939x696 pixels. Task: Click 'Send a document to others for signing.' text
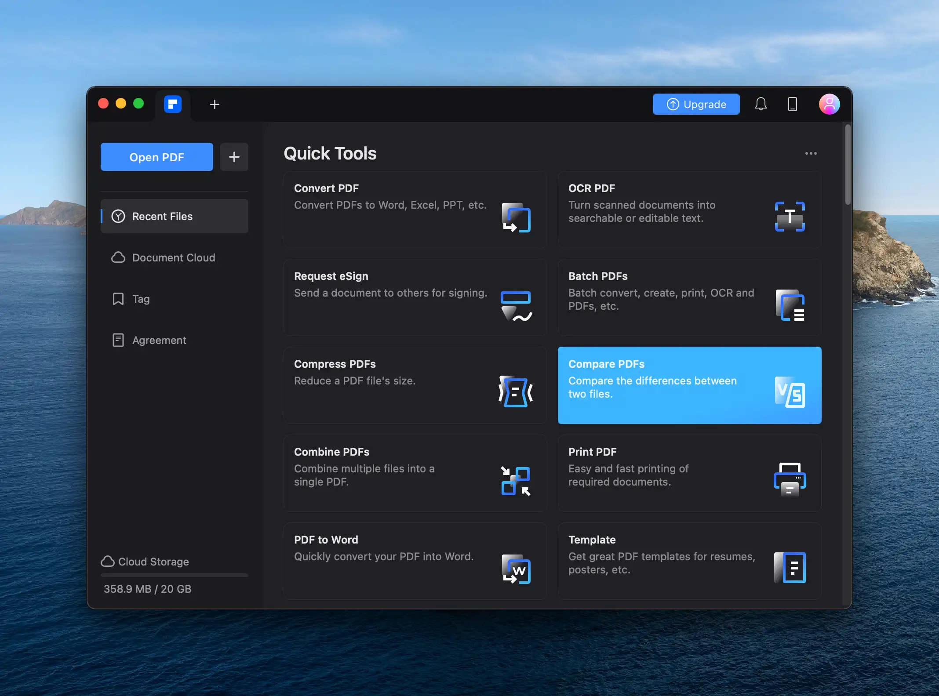(x=391, y=293)
